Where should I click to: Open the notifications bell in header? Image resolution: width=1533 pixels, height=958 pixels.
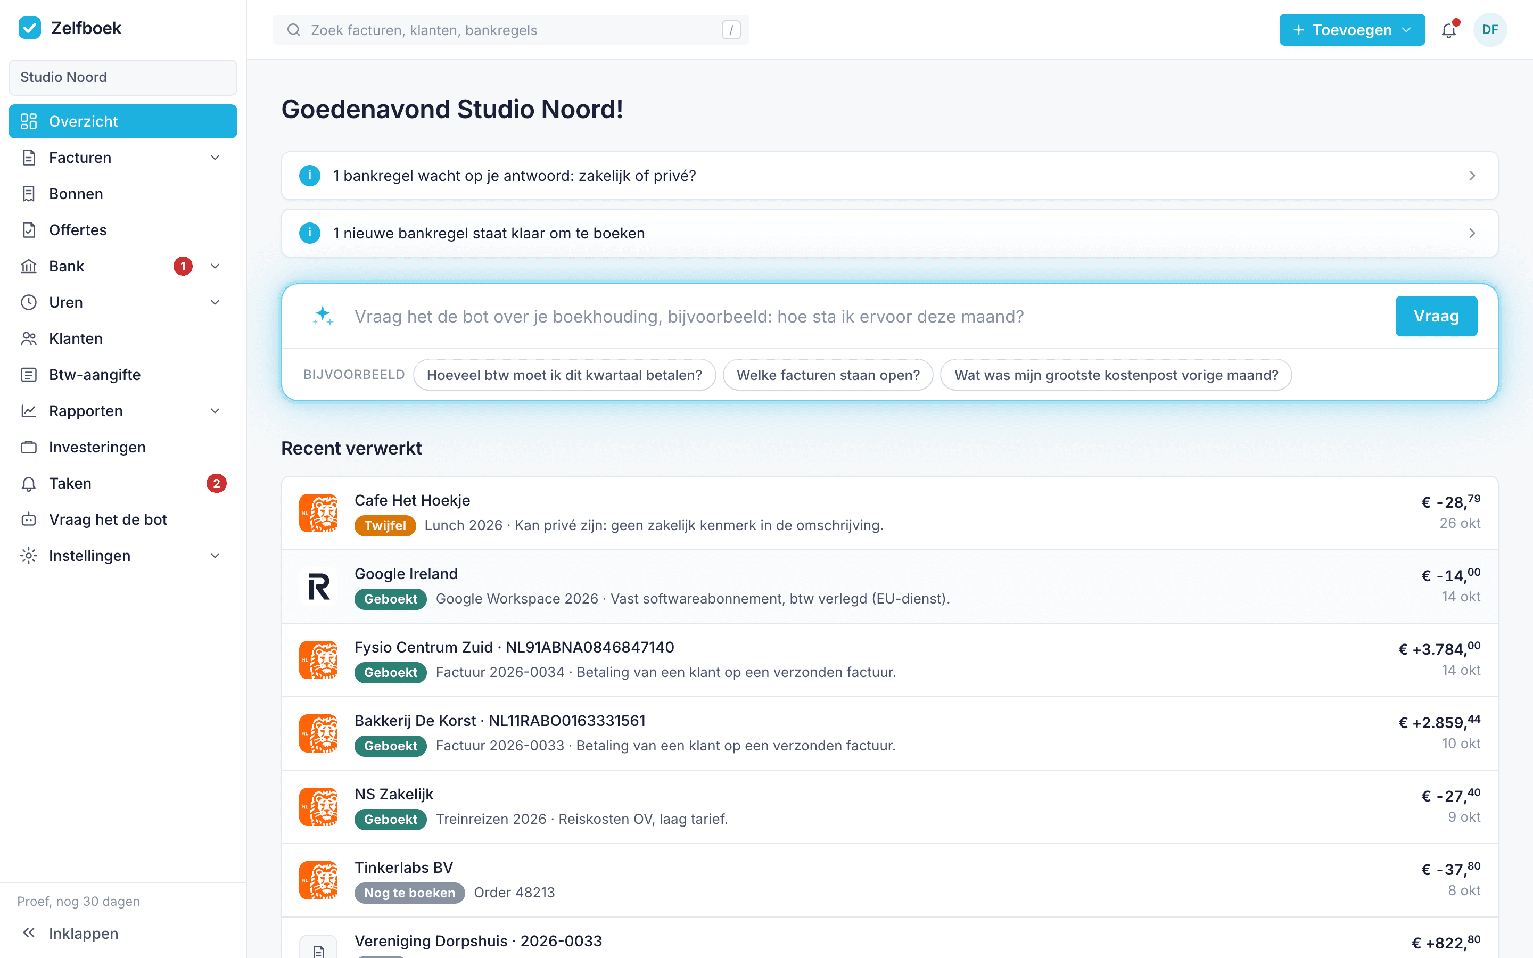1449,30
